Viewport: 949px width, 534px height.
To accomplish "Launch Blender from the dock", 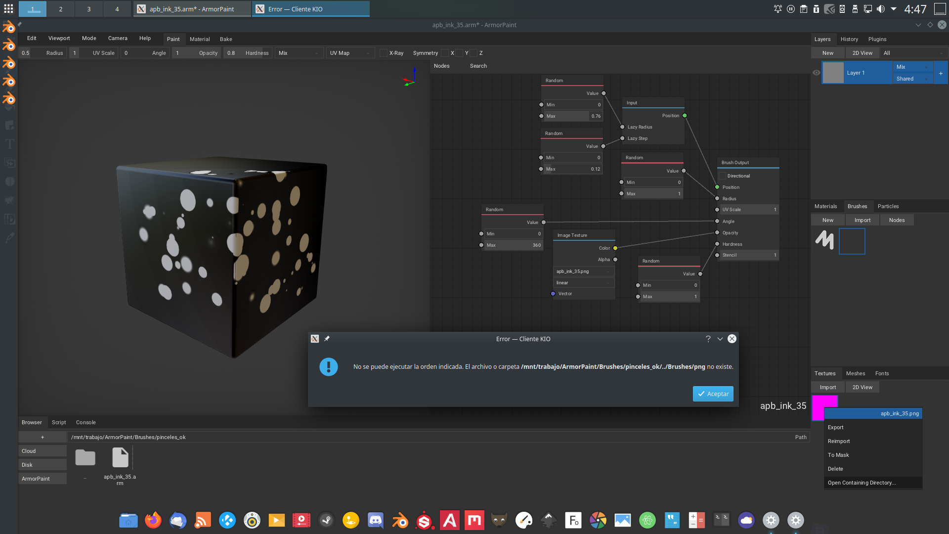I will pos(400,520).
